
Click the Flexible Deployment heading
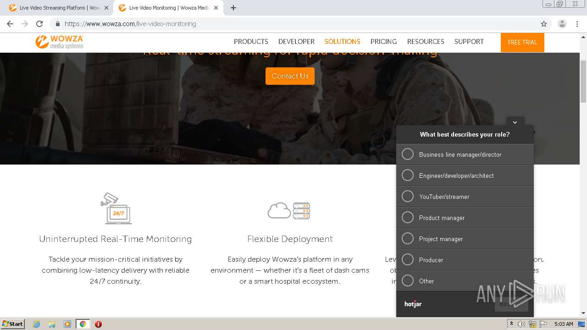click(290, 239)
